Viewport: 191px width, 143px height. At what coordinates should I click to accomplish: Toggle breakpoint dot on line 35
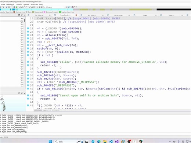[28, 72]
